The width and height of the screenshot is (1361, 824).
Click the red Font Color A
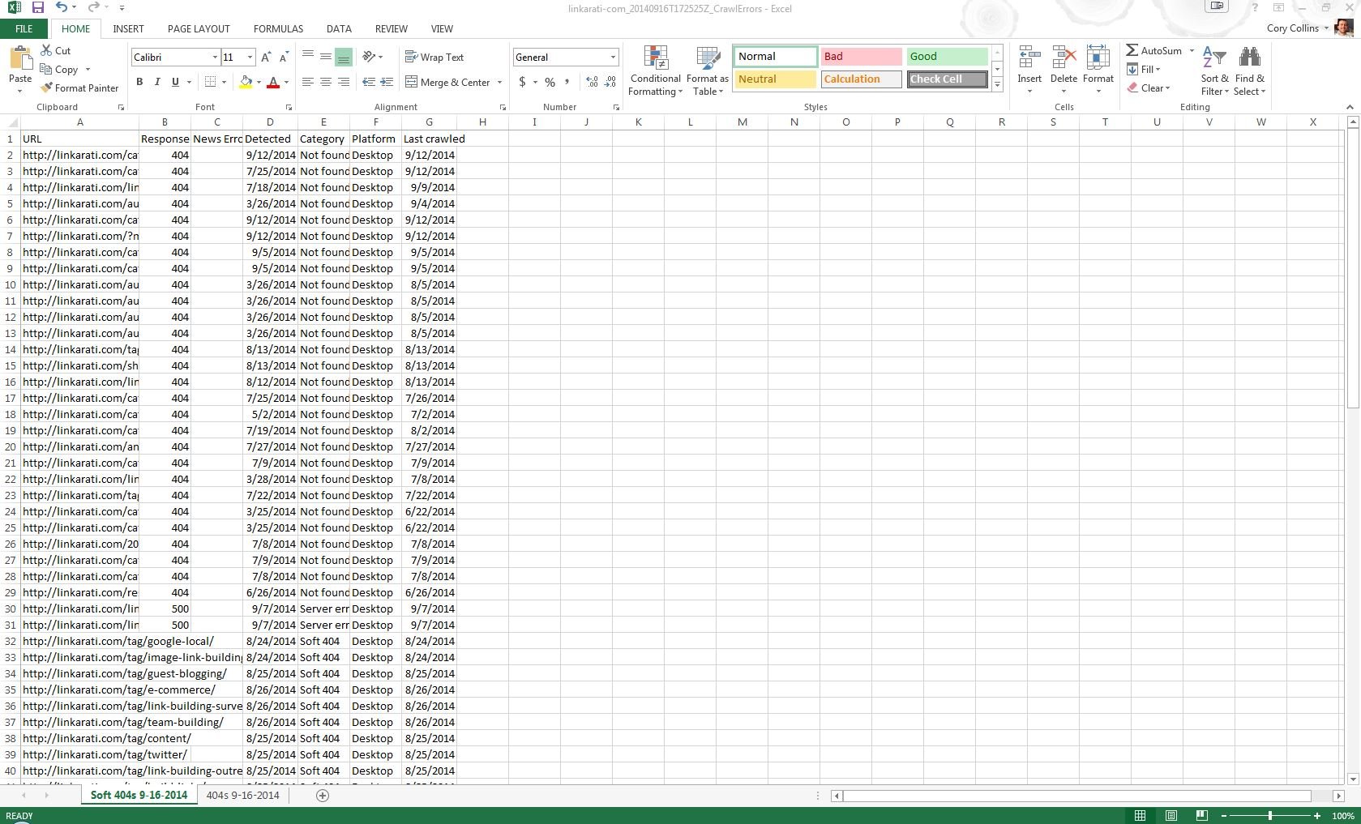pos(273,82)
